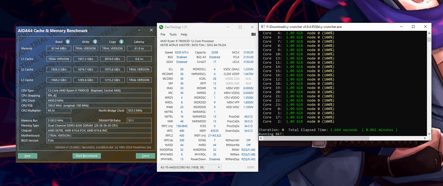Click the Save button in AIDA64
The width and height of the screenshot is (443, 186).
coord(28,156)
